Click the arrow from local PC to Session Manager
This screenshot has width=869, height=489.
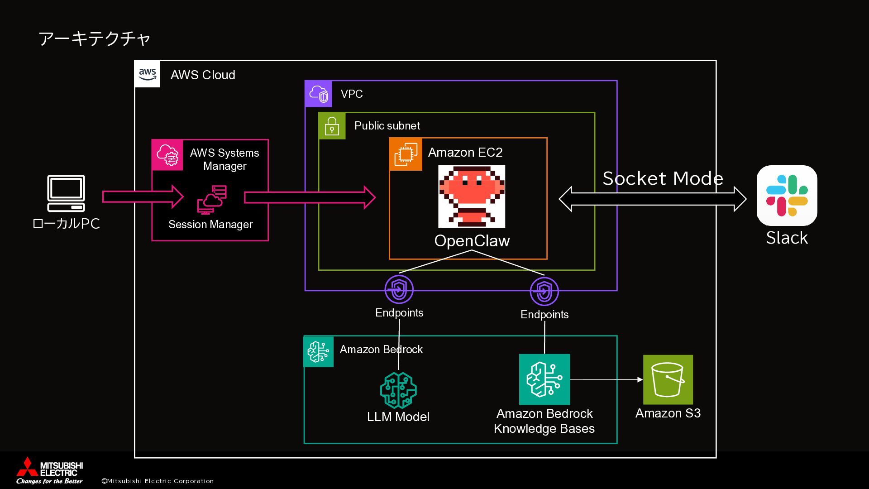[x=143, y=197]
